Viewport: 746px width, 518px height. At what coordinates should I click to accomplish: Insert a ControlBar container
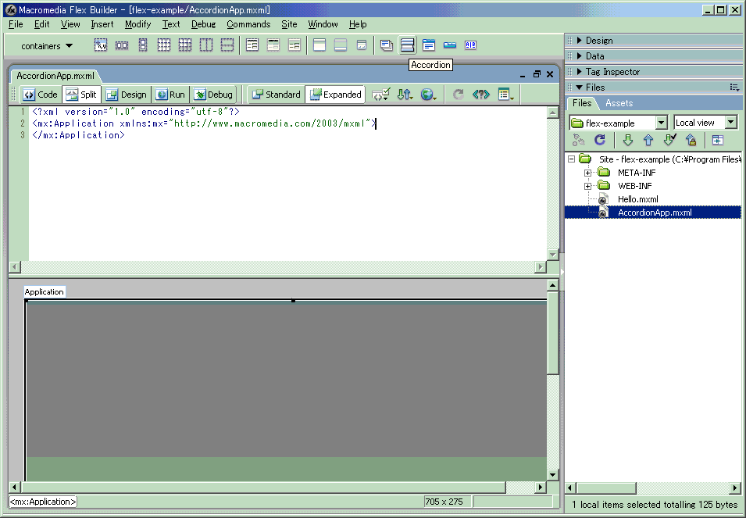362,45
